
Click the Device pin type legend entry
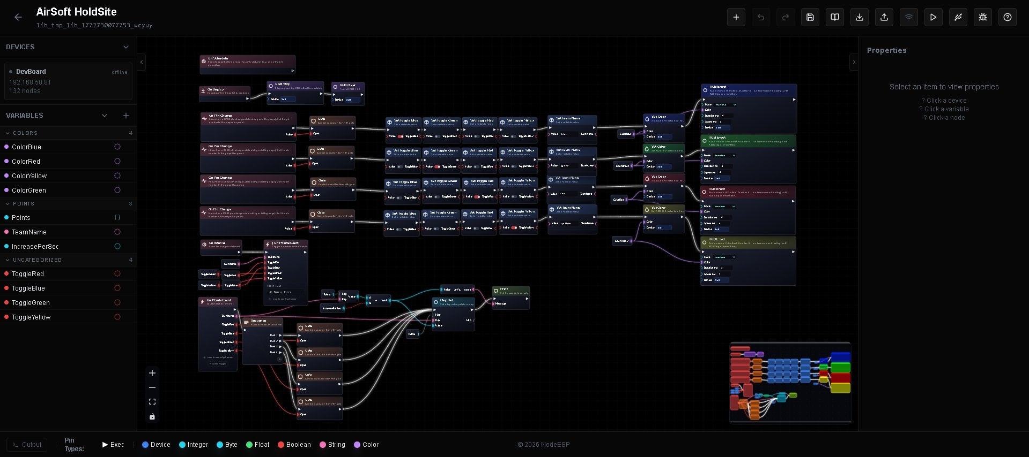pyautogui.click(x=156, y=445)
